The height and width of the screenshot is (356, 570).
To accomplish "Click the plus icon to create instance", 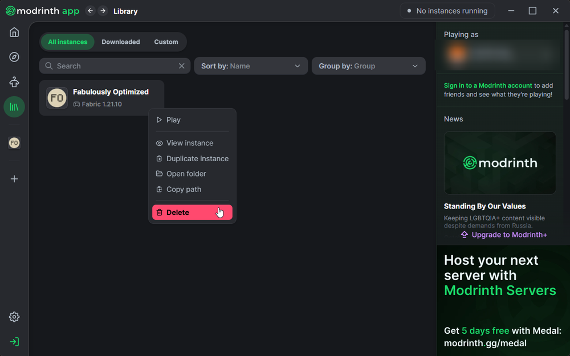I will coord(14,179).
